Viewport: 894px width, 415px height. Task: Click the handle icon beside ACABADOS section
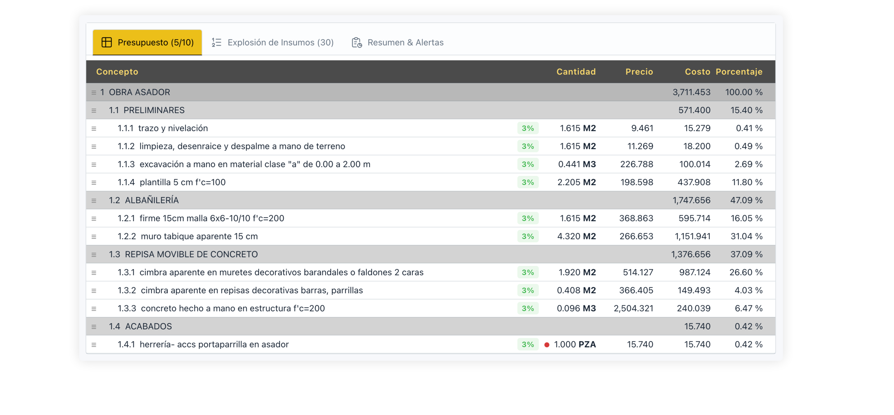94,326
